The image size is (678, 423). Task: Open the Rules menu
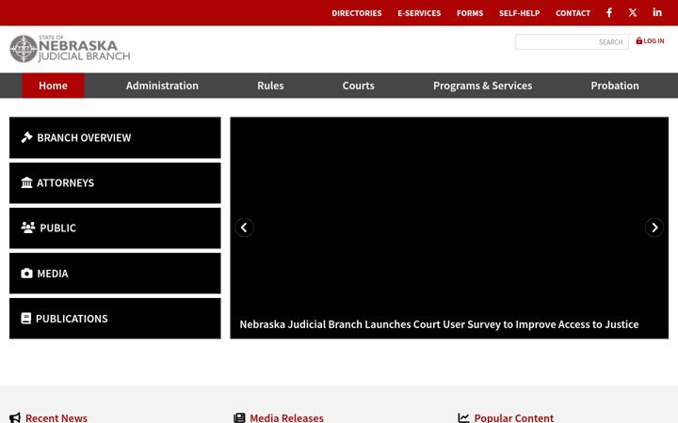[x=270, y=86]
